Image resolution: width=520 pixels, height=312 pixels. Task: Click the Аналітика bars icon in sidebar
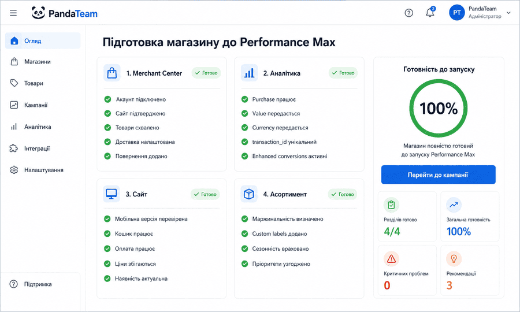pyautogui.click(x=14, y=127)
